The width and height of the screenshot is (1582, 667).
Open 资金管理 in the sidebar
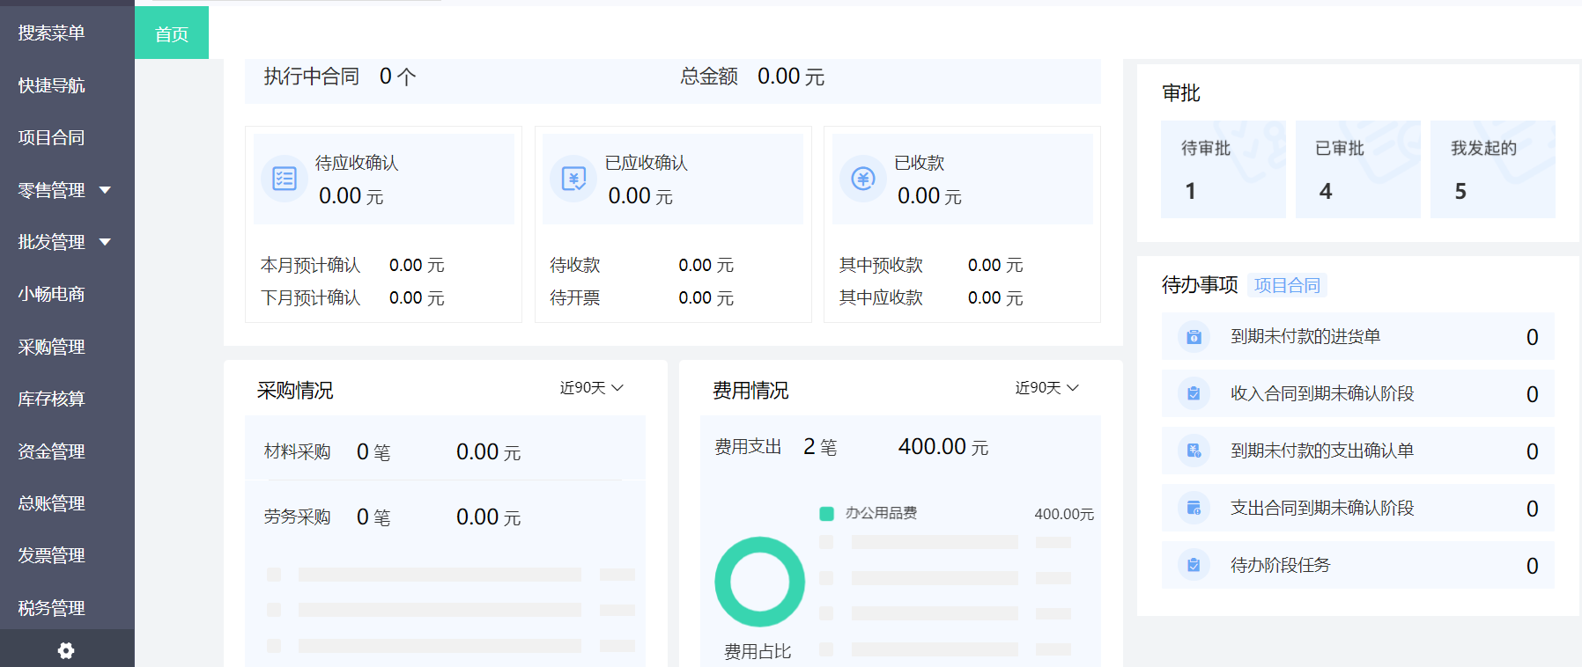click(x=52, y=451)
